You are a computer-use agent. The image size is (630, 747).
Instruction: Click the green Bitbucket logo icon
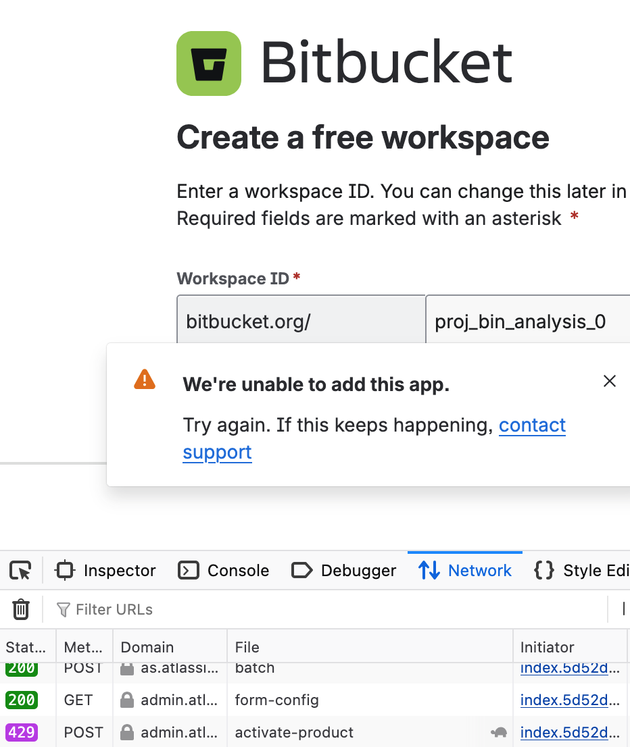(x=209, y=63)
